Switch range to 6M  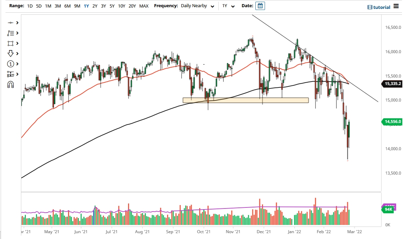tap(67, 6)
